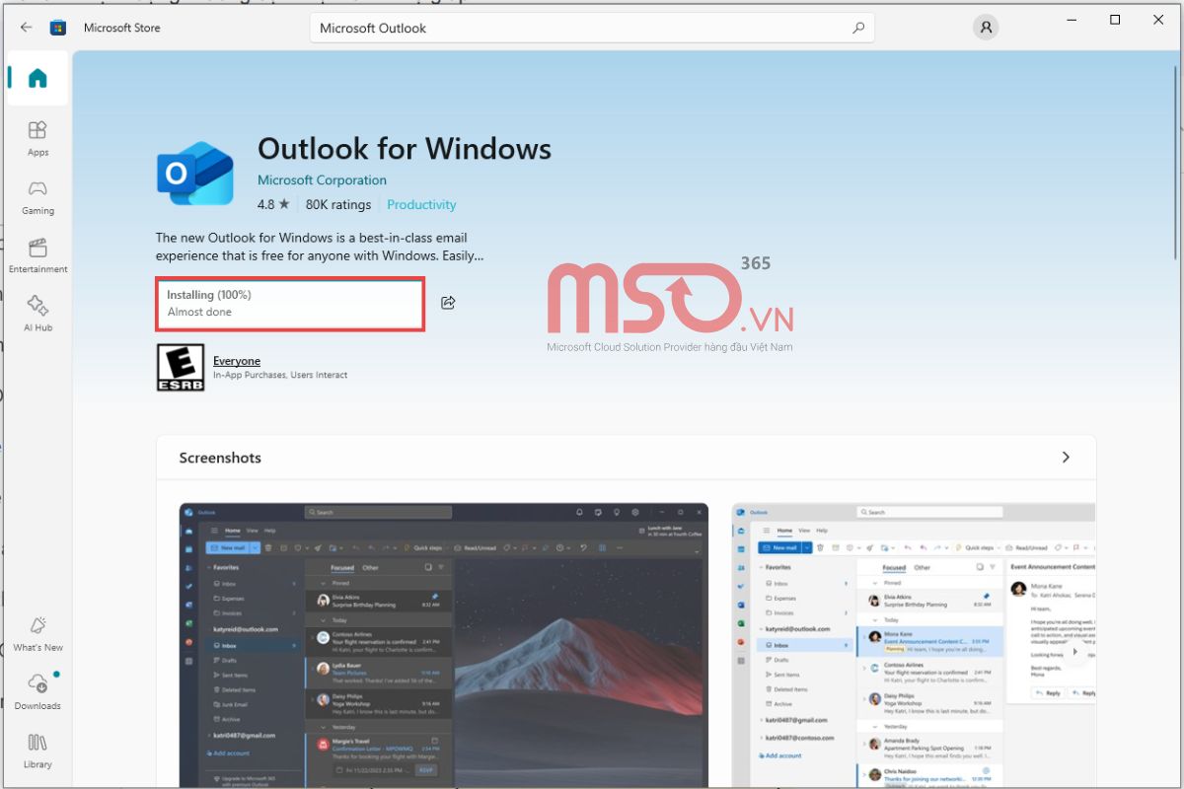Open the user profile account icon
Screen dimensions: 1184x789
coord(985,28)
